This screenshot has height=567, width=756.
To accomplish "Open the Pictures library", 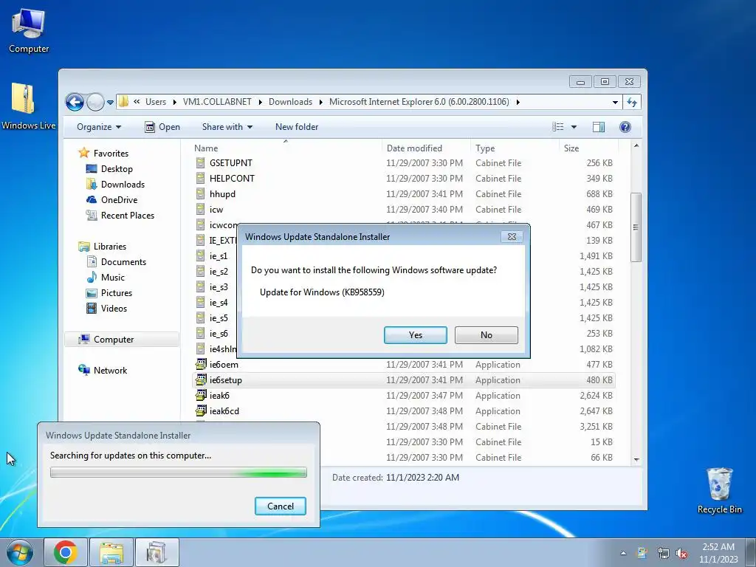I will (x=116, y=292).
